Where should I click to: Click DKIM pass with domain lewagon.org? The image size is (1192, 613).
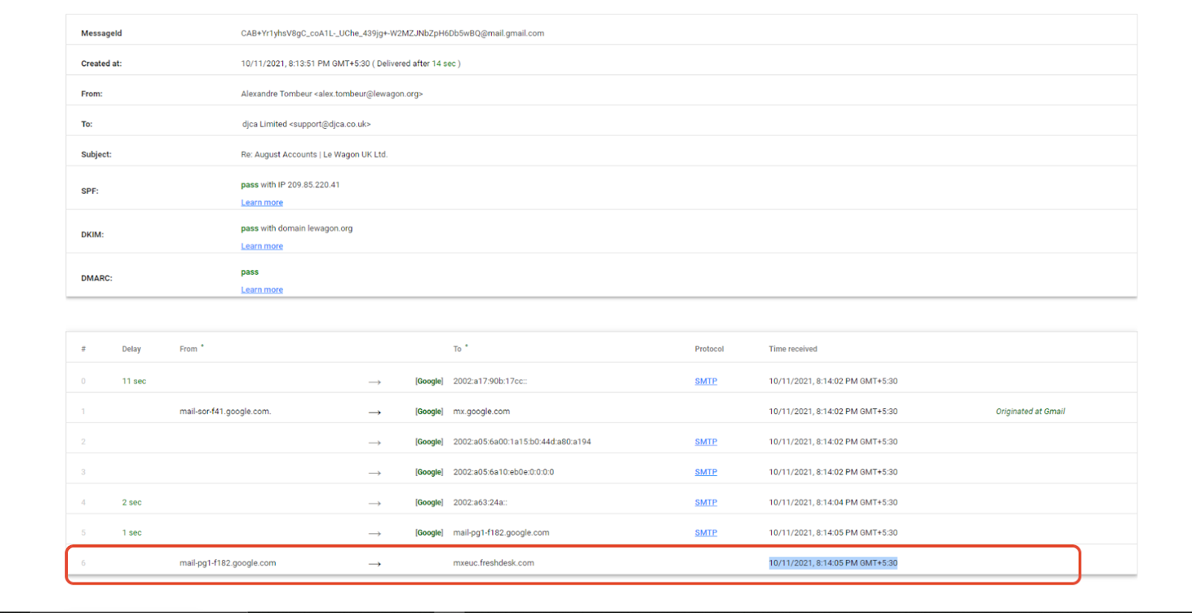(x=297, y=229)
